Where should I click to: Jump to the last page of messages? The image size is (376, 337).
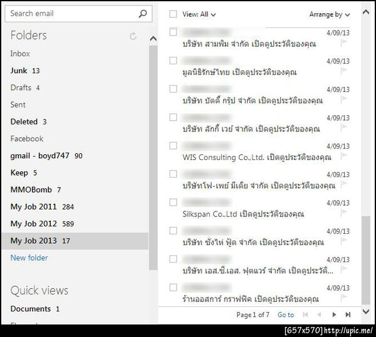[348, 314]
